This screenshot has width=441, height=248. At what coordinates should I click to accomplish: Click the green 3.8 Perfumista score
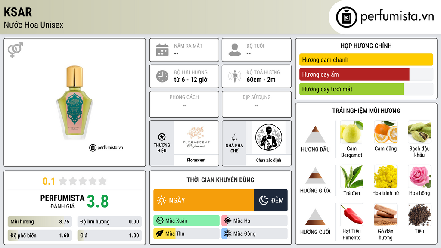[x=98, y=201]
